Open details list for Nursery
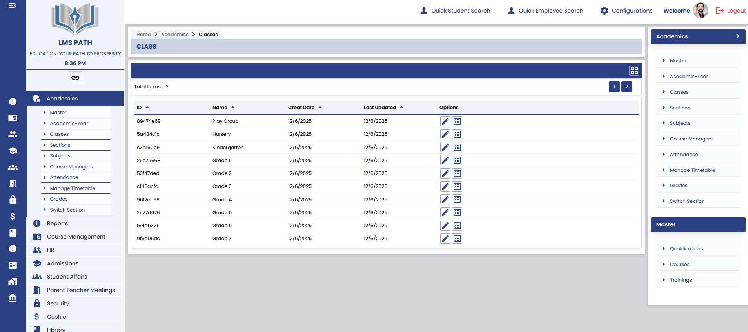 click(457, 134)
